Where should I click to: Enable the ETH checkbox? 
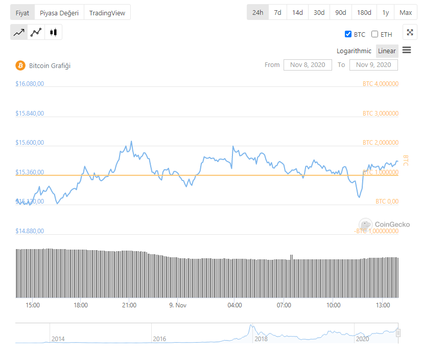point(375,34)
